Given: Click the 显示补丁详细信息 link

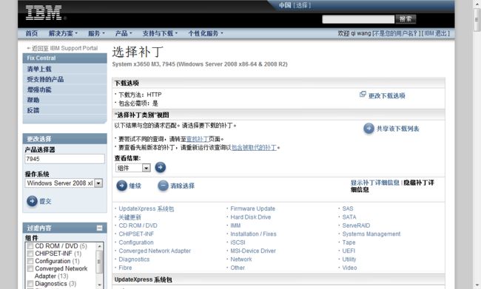Looking at the screenshot, I should click(375, 183).
